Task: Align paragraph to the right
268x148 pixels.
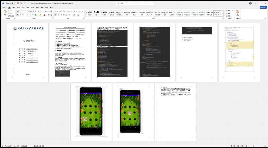Action: 61,15
